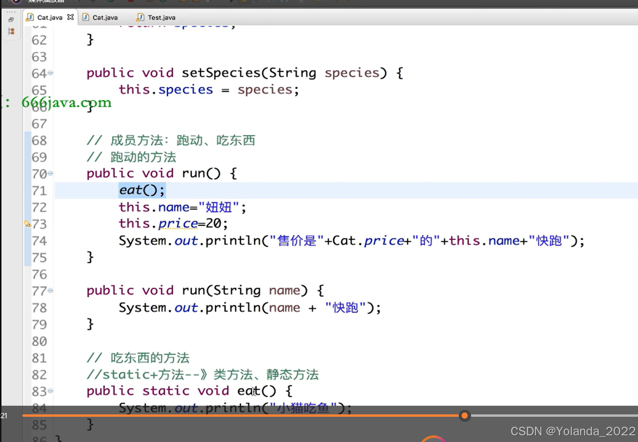Click line number 63 in the gutter
The width and height of the screenshot is (638, 442).
click(x=40, y=57)
